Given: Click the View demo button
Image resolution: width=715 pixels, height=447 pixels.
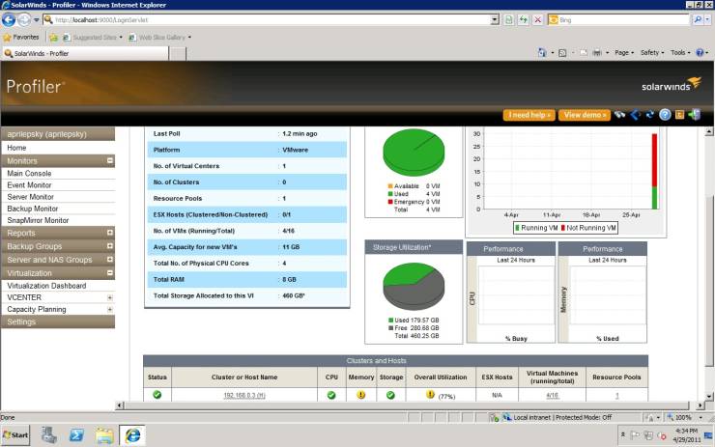Looking at the screenshot, I should [x=585, y=115].
